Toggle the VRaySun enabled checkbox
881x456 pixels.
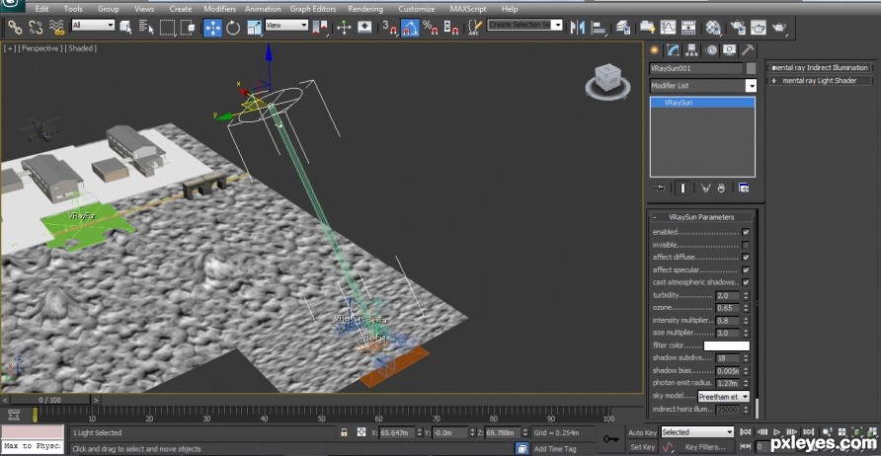tap(746, 232)
